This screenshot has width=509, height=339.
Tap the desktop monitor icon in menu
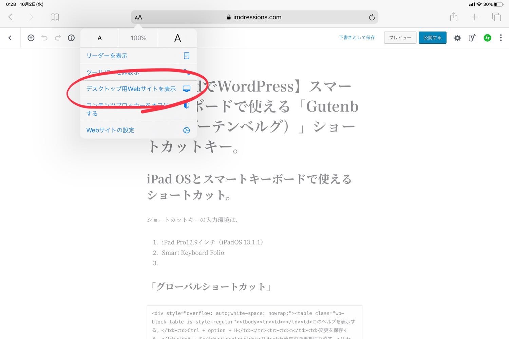pos(186,89)
